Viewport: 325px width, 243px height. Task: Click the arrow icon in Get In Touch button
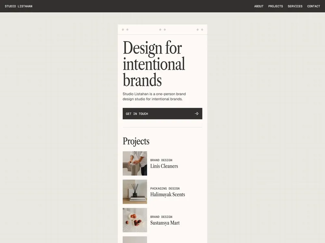[x=197, y=114]
